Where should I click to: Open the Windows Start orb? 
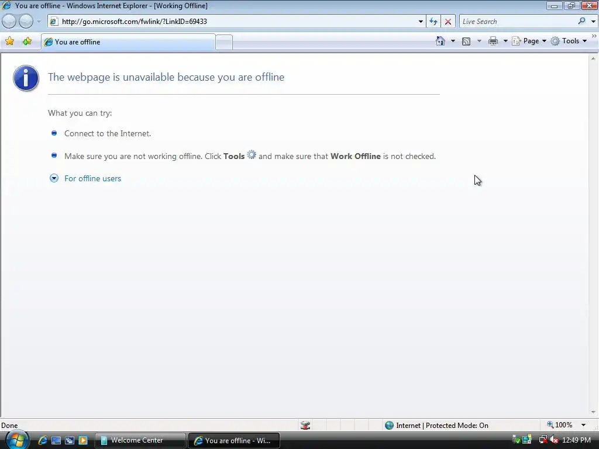[x=16, y=441]
